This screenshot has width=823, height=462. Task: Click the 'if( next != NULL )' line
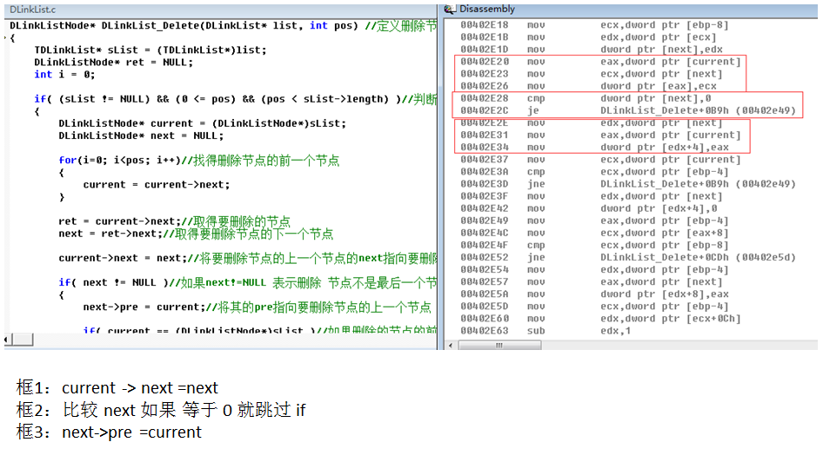pyautogui.click(x=247, y=282)
